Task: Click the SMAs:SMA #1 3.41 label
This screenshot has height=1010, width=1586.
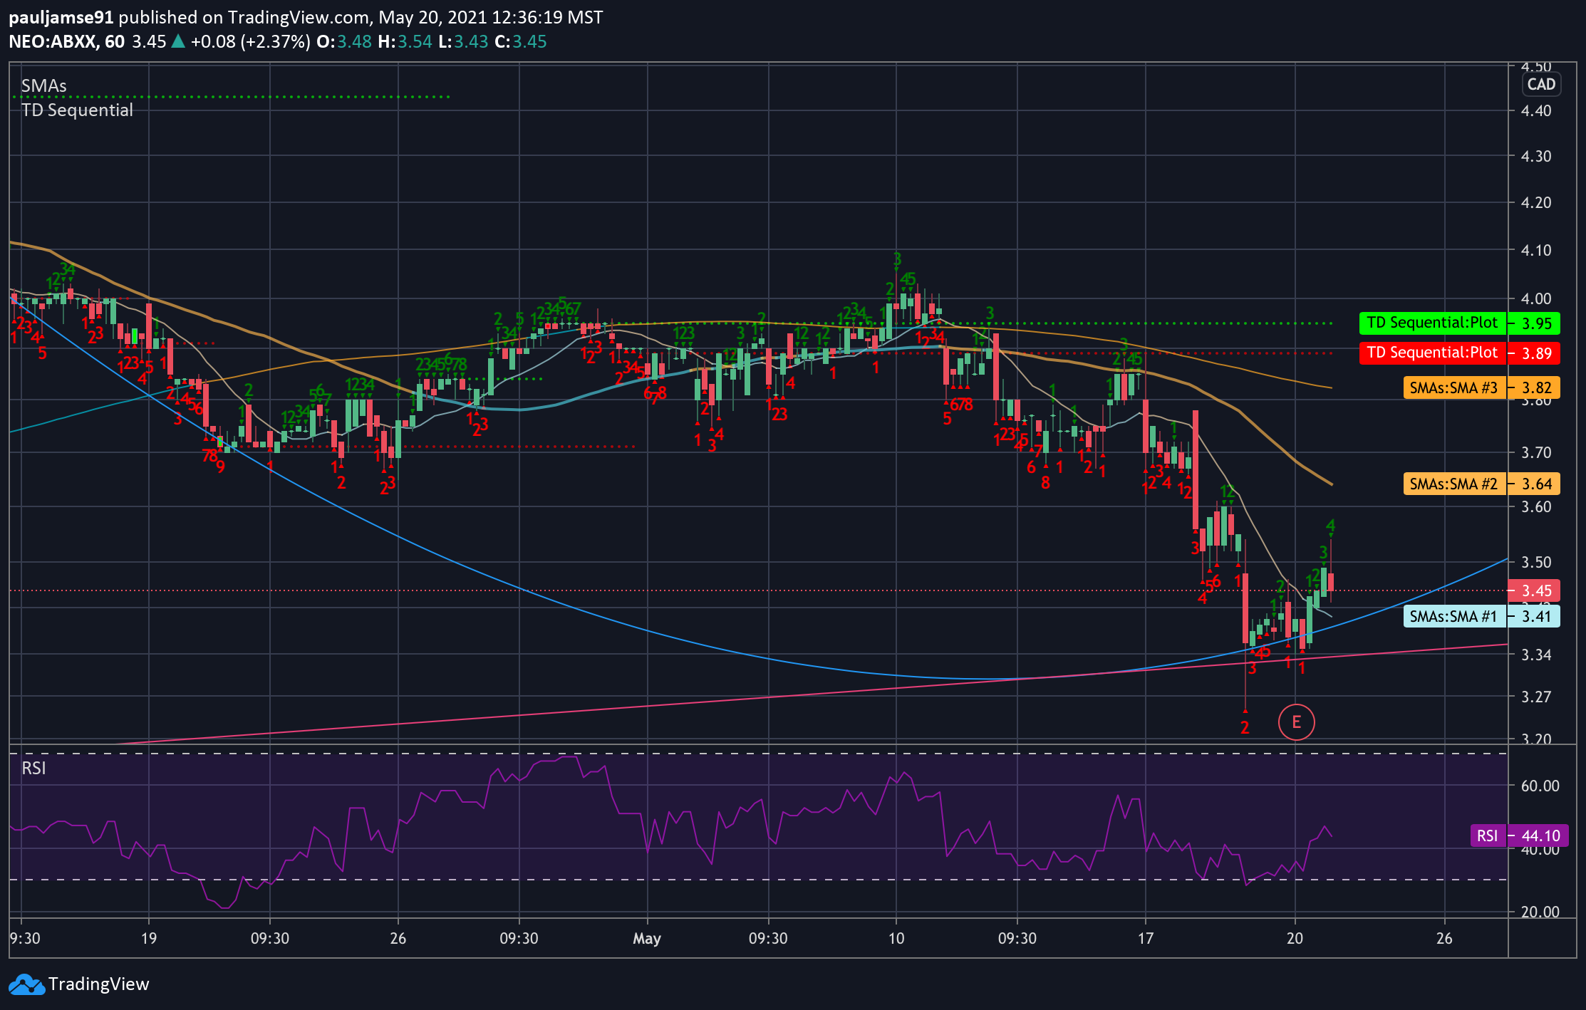Action: (x=1482, y=616)
